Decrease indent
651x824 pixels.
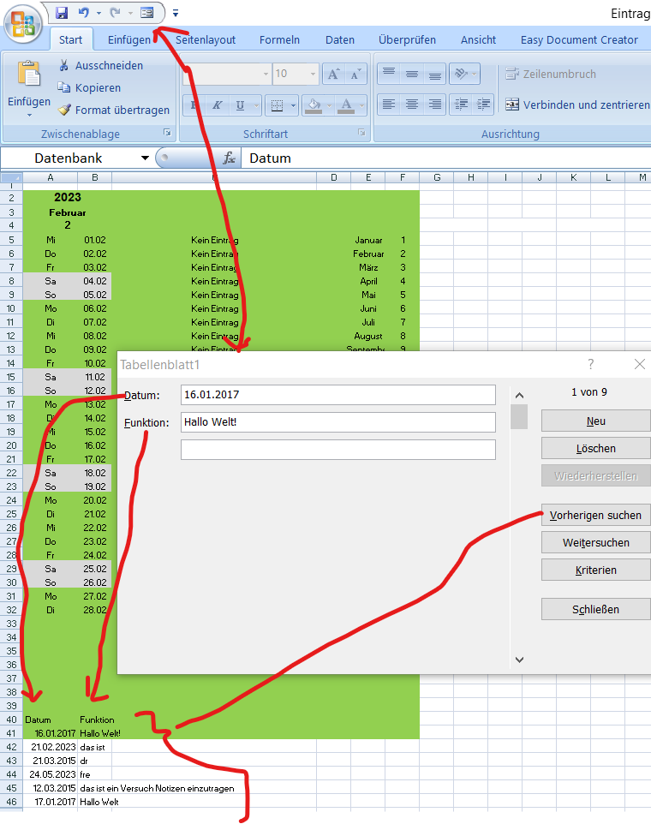461,104
